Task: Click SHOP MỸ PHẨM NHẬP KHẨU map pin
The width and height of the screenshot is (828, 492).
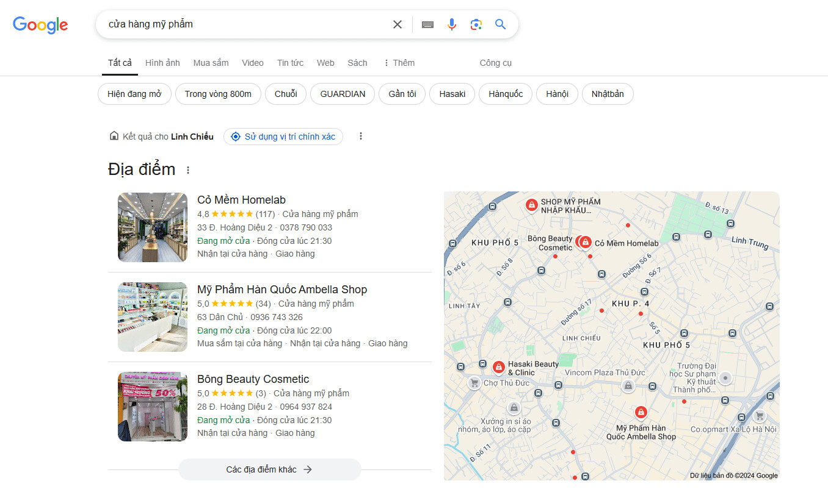Action: (532, 205)
